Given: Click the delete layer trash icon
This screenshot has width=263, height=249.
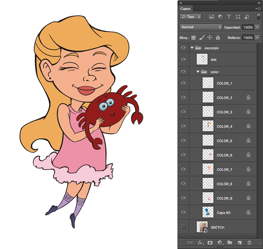Looking at the screenshot, I should pyautogui.click(x=249, y=243).
